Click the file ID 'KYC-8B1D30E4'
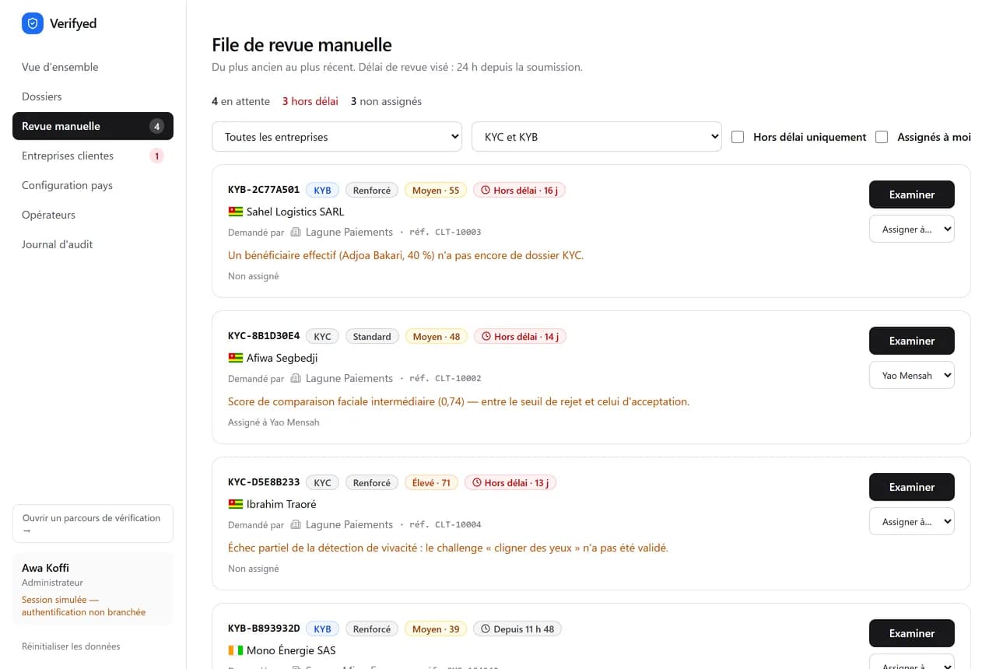This screenshot has height=669, width=996. click(x=264, y=336)
